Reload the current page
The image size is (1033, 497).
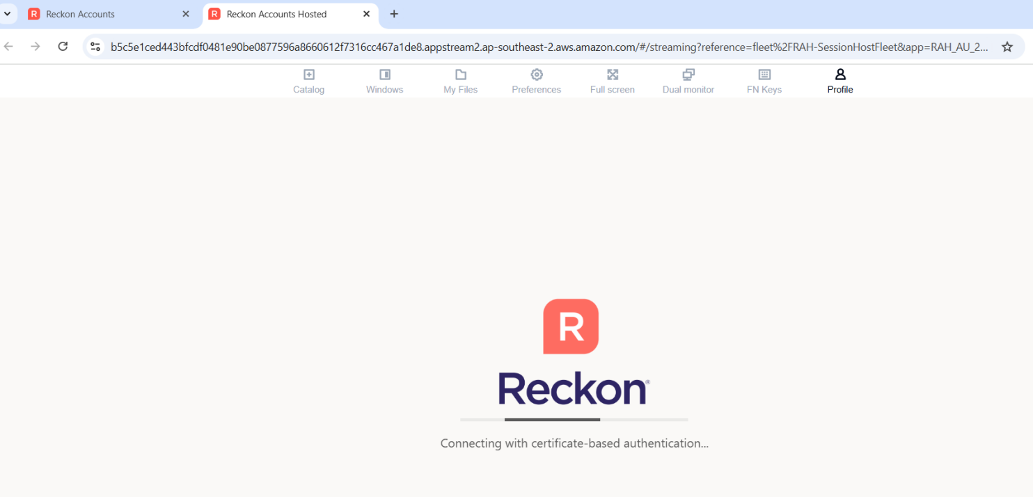pos(63,47)
